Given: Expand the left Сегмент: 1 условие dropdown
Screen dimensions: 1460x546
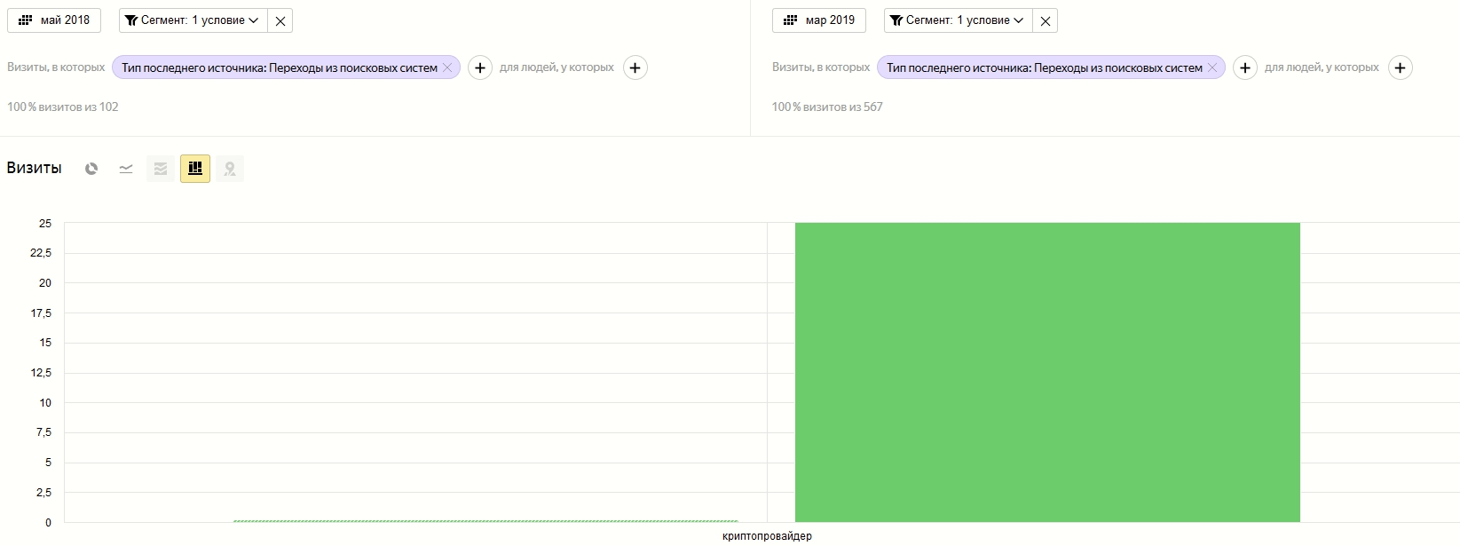Looking at the screenshot, I should click(193, 20).
